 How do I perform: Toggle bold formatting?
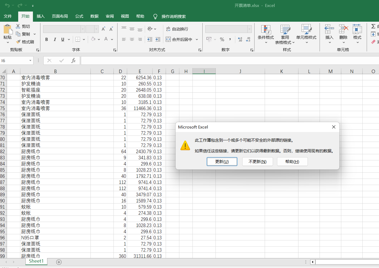(47, 39)
